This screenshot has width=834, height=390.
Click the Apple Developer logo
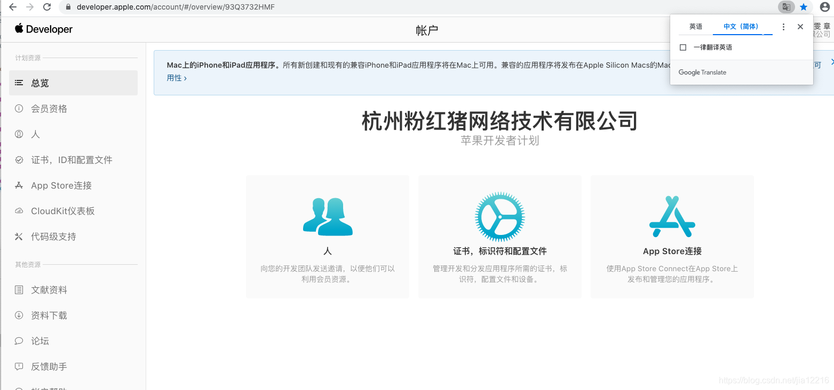(44, 29)
